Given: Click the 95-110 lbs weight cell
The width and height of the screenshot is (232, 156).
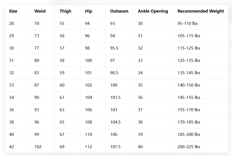Looking at the screenshot, I should coord(188,23).
